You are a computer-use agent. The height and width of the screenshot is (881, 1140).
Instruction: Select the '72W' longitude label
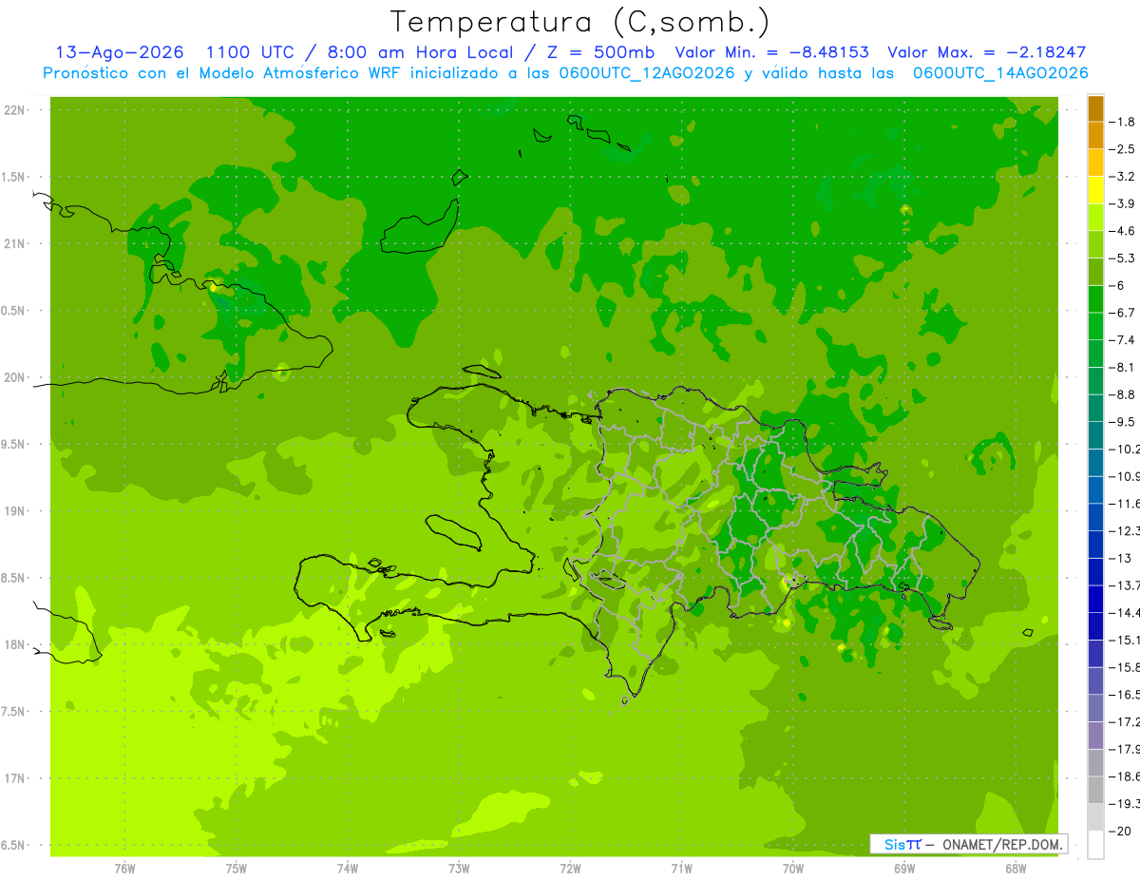point(570,869)
